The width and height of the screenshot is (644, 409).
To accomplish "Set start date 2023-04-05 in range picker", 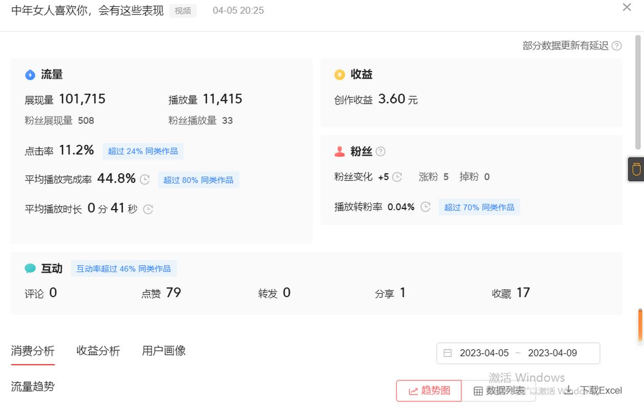I will point(484,353).
